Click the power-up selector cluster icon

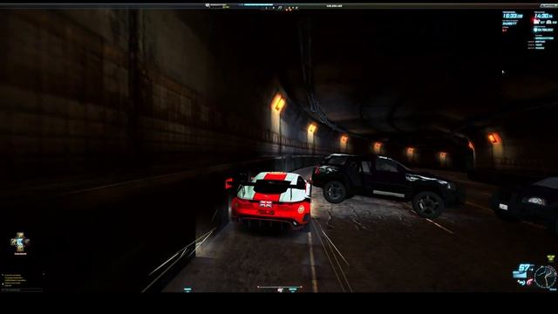click(20, 242)
